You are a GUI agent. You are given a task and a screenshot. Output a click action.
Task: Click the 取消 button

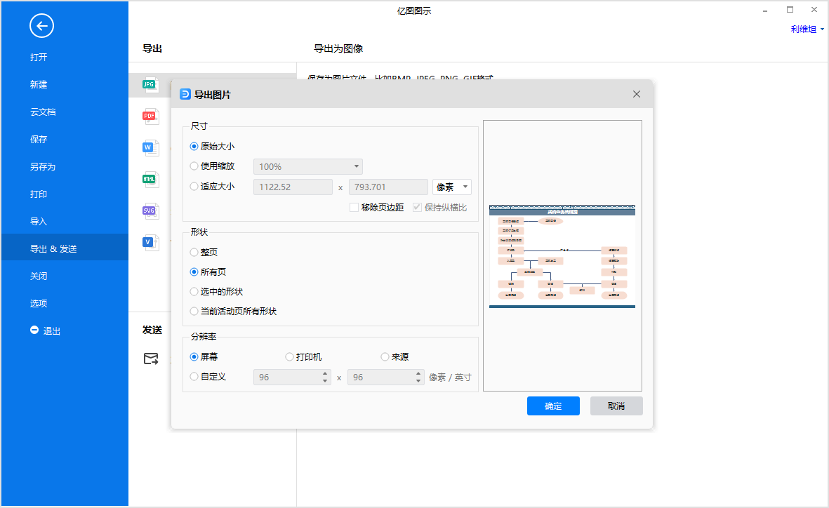pos(616,406)
